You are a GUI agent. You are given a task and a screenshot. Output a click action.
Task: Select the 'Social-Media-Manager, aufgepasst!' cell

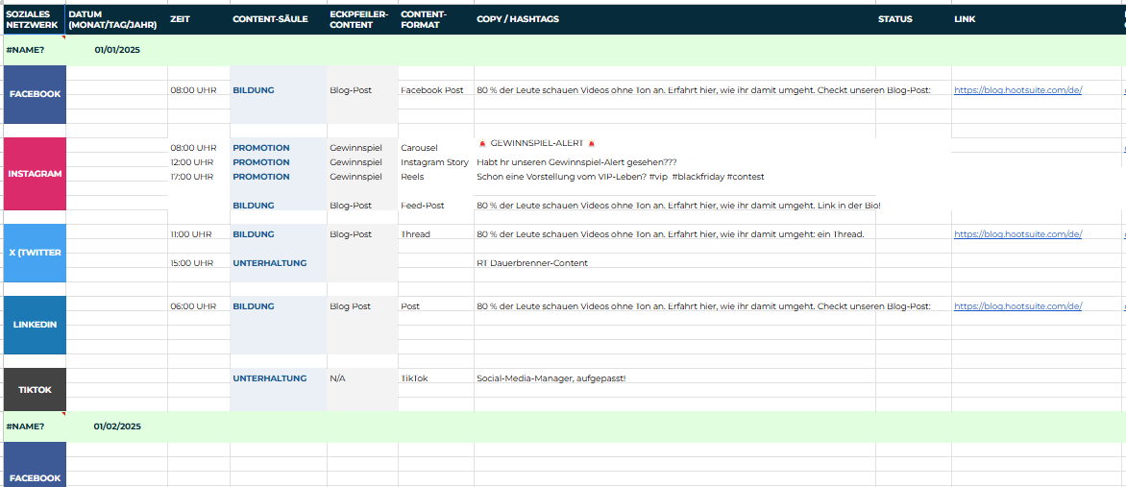click(x=551, y=377)
